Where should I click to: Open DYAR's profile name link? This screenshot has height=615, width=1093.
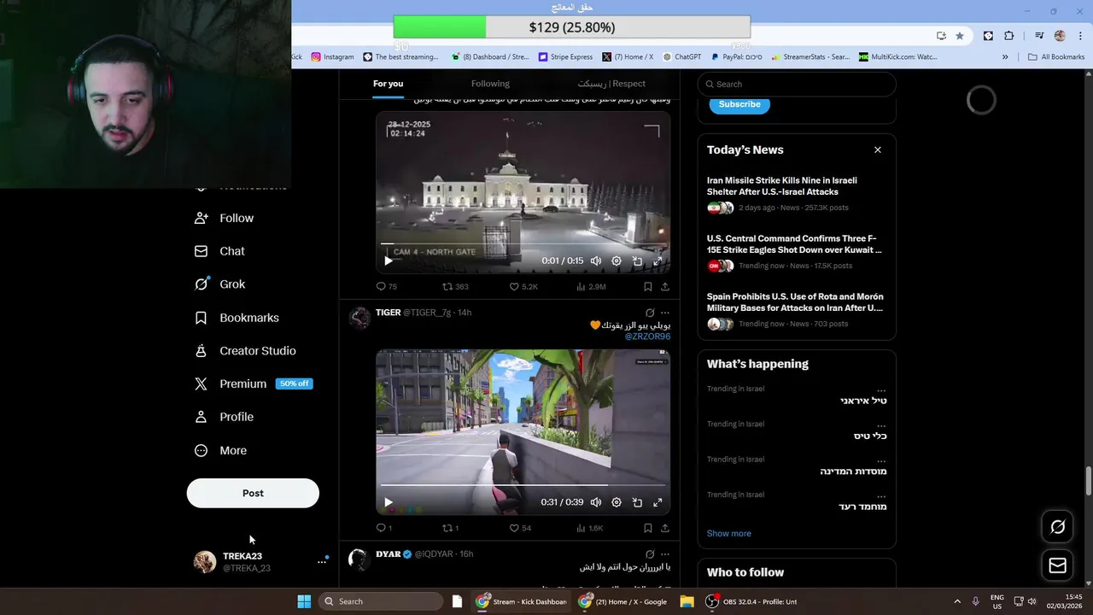388,554
